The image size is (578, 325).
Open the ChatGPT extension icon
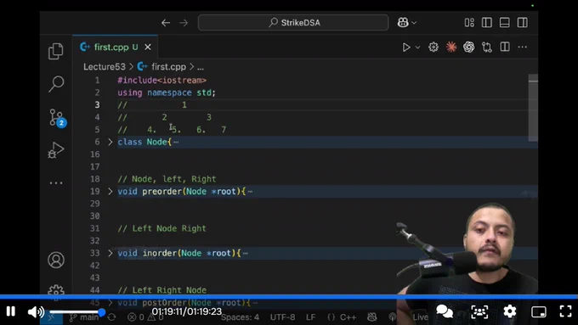[x=469, y=48]
